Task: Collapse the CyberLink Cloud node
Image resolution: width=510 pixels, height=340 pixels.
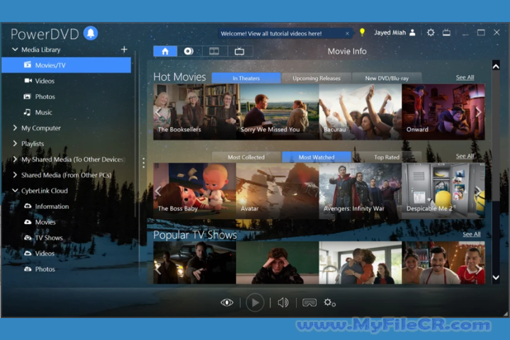Action: [x=15, y=191]
